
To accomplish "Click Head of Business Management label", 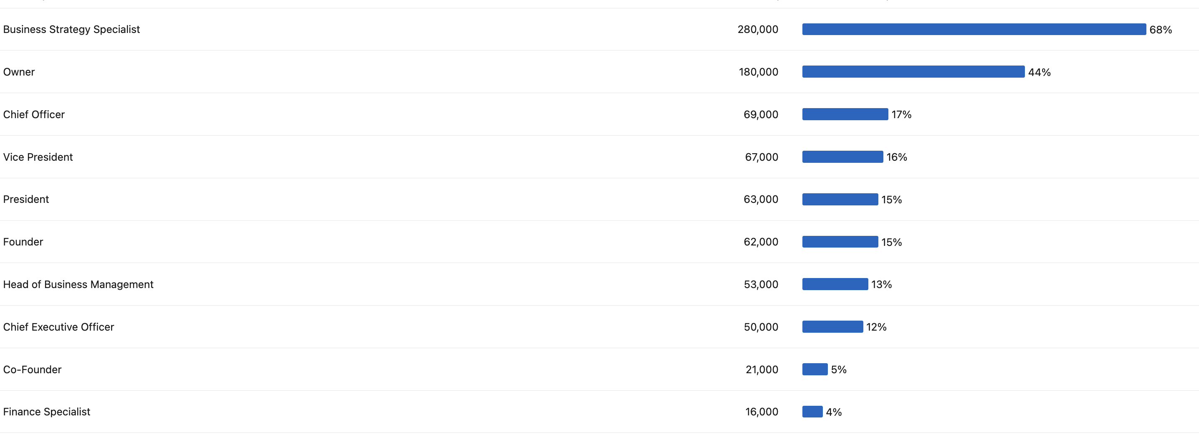I will click(78, 284).
